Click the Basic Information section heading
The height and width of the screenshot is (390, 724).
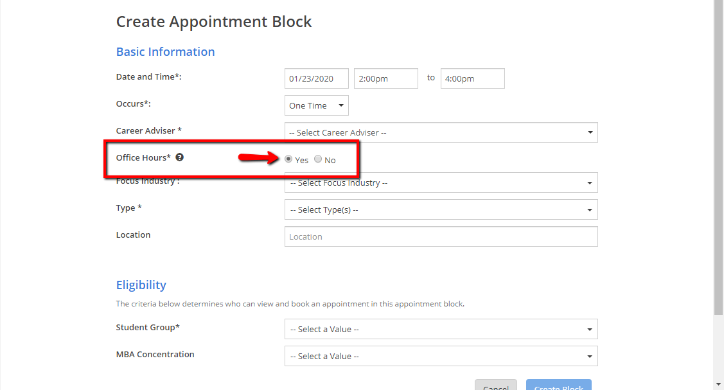(x=165, y=52)
